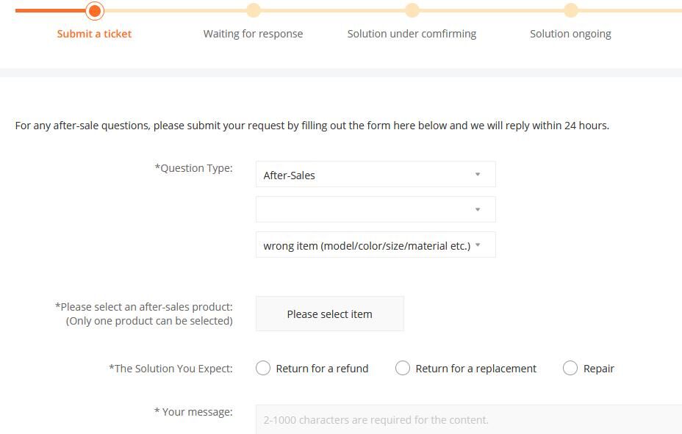The width and height of the screenshot is (682, 434).
Task: Click the orange ticket progress bar
Action: click(49, 11)
